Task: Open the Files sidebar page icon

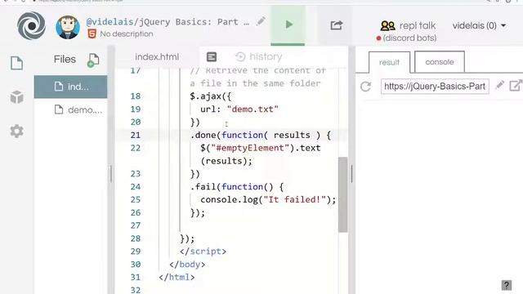Action: 16,63
